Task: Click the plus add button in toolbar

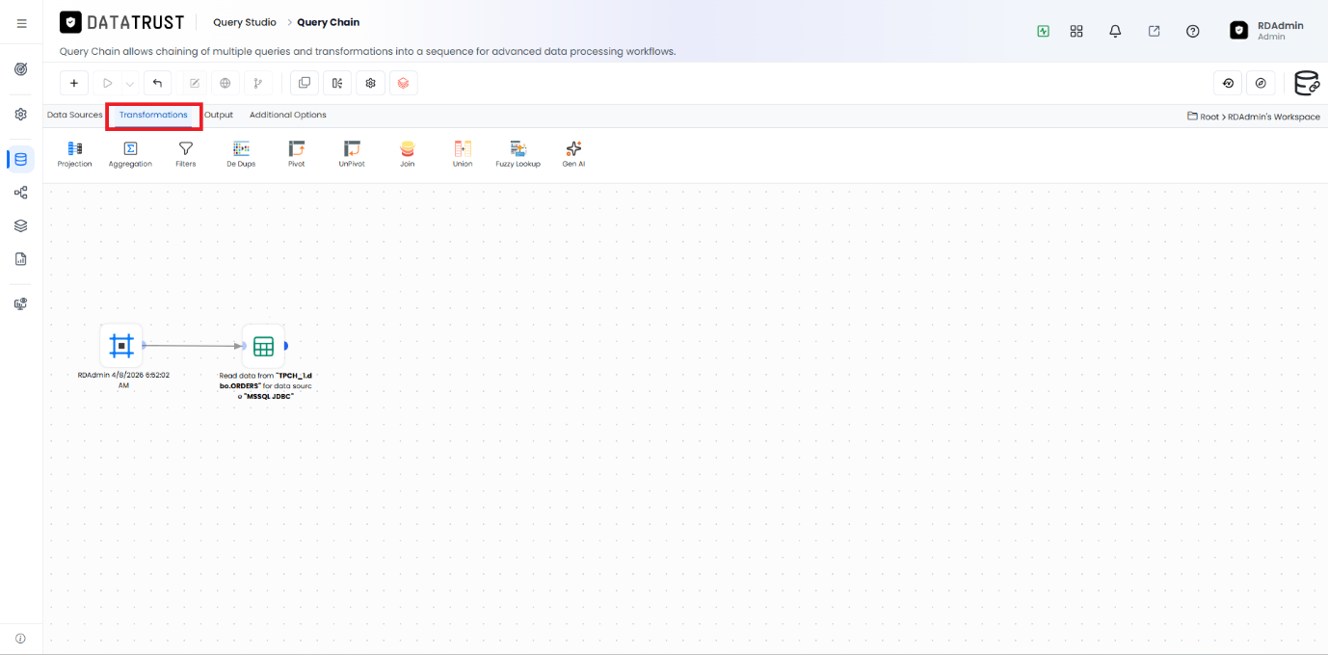Action: pyautogui.click(x=74, y=83)
